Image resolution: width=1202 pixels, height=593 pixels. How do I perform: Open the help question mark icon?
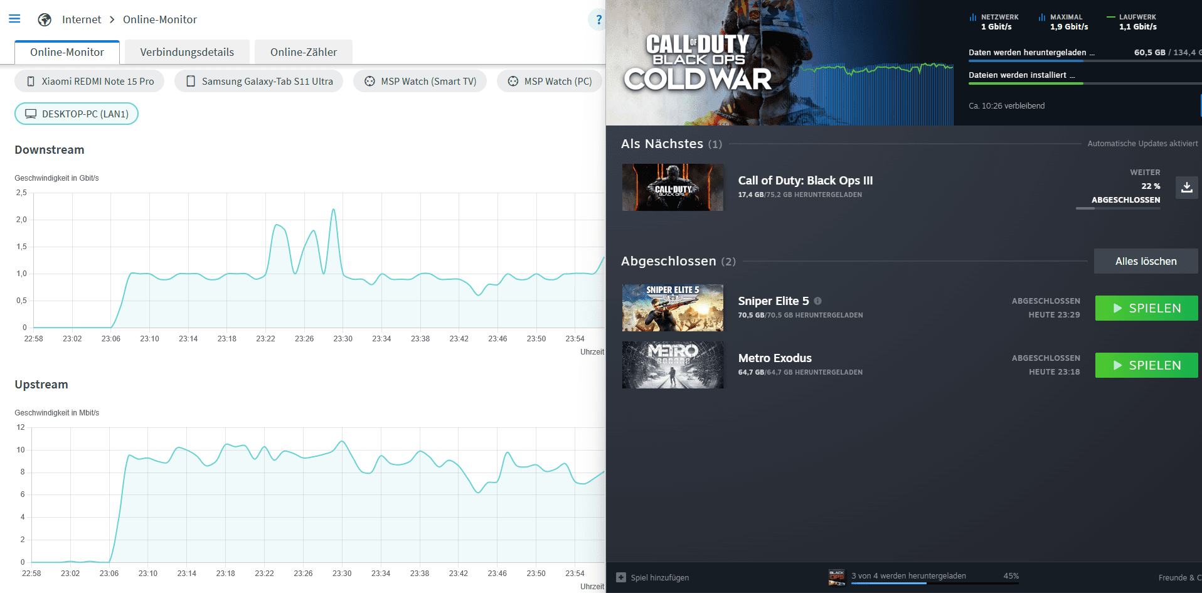tap(598, 19)
